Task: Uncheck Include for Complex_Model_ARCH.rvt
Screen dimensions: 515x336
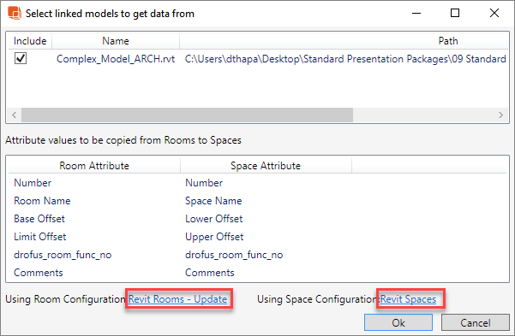Action: click(21, 59)
